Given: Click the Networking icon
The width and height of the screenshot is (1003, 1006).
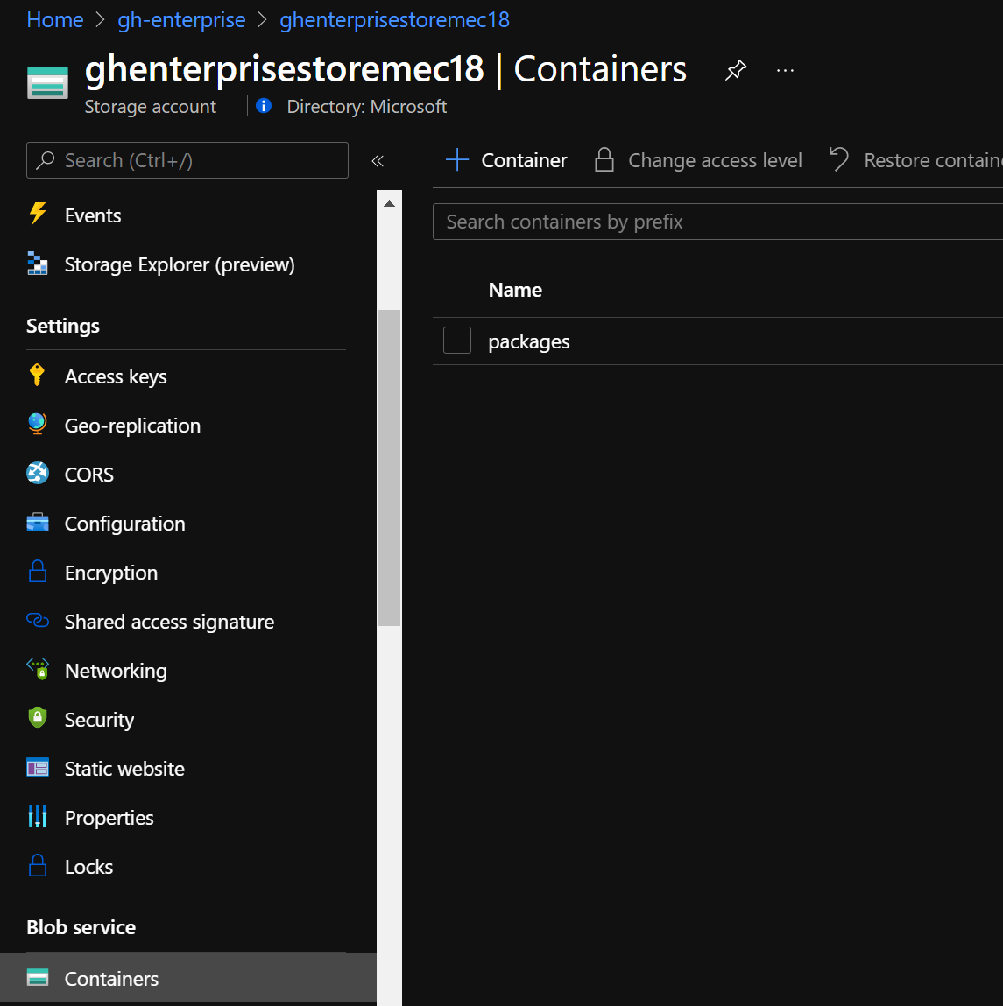Looking at the screenshot, I should [38, 669].
